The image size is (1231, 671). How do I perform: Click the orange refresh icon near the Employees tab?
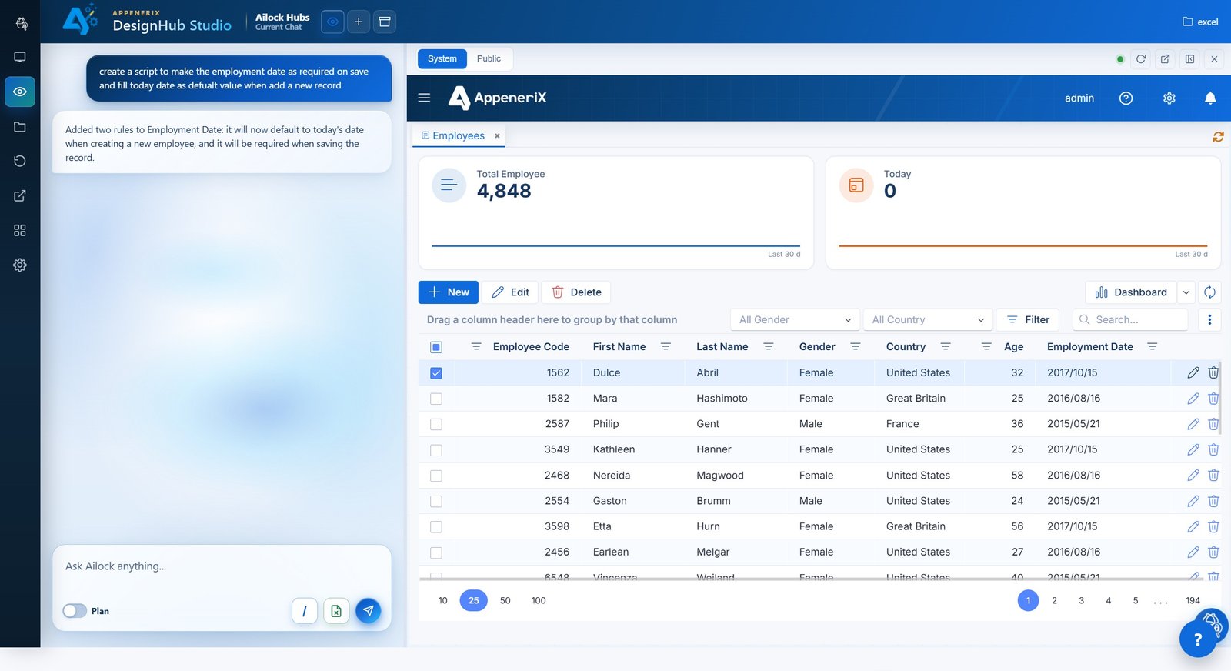tap(1218, 136)
